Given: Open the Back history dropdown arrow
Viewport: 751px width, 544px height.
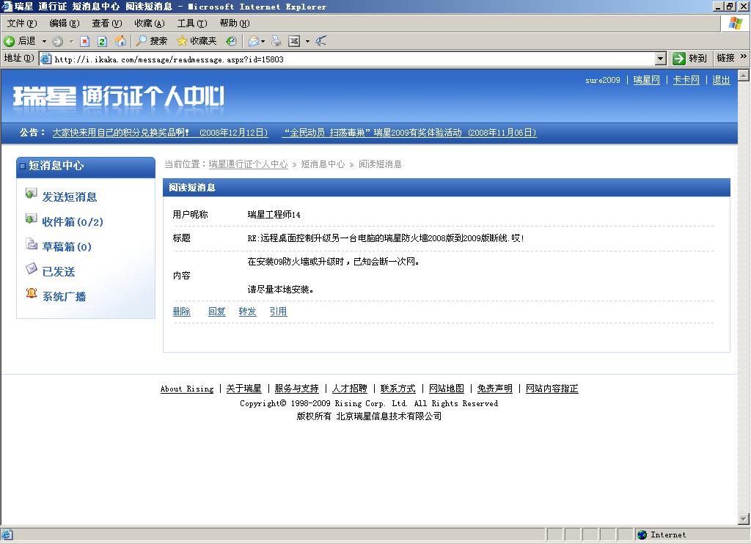Looking at the screenshot, I should [x=44, y=41].
